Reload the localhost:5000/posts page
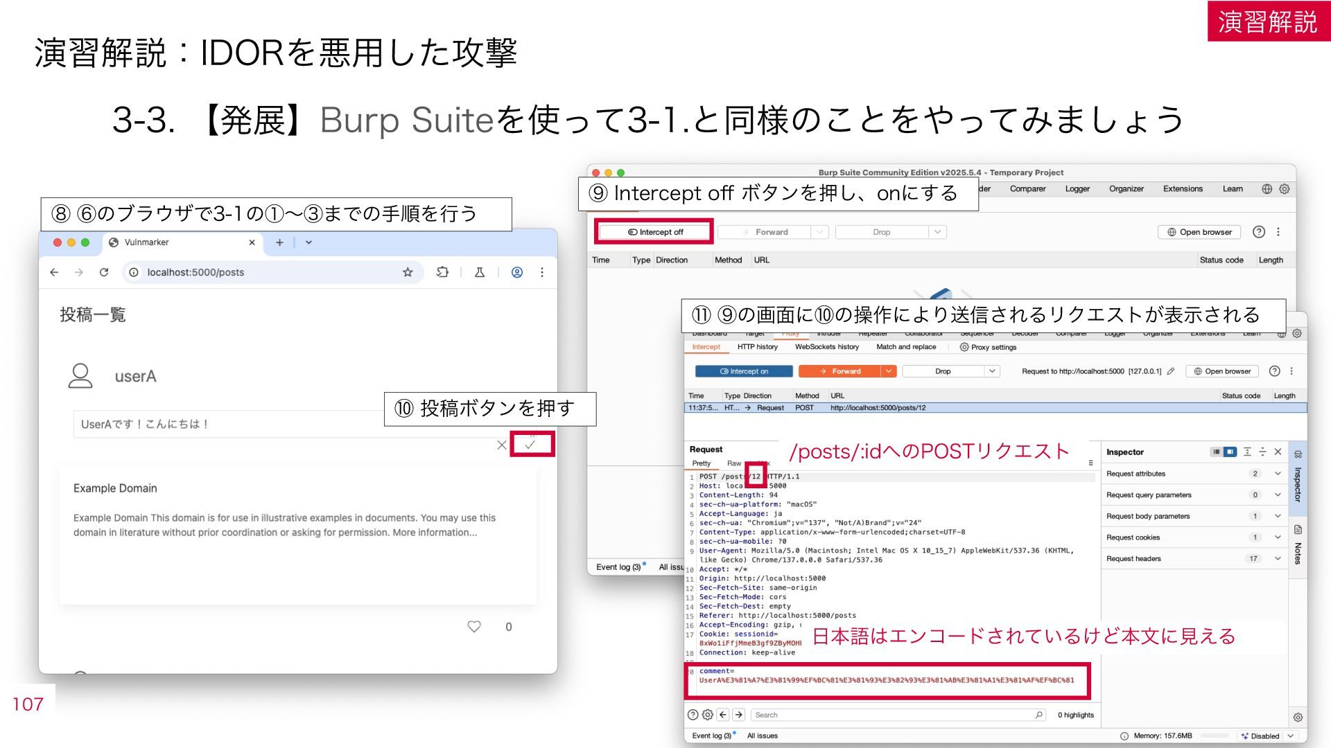The image size is (1331, 748). click(104, 272)
